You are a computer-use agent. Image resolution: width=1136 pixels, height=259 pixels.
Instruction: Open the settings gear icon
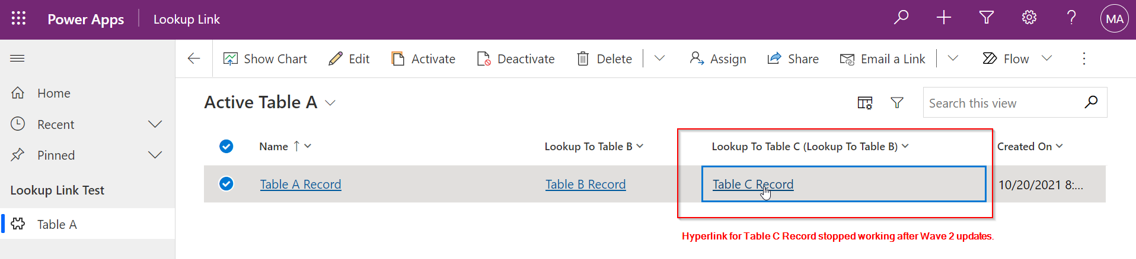(x=1029, y=18)
